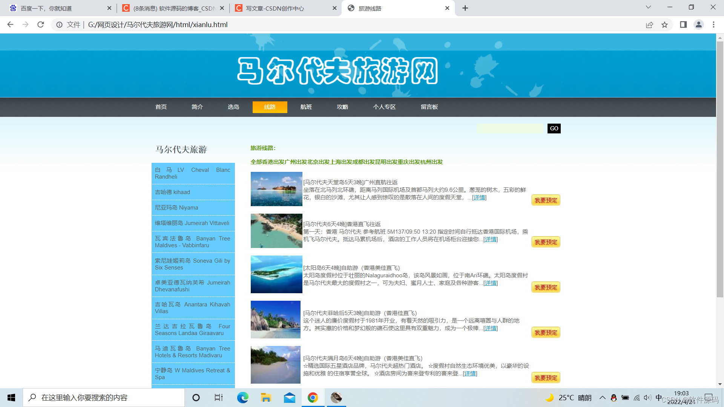Open the browser side panel icon
The width and height of the screenshot is (724, 407).
click(x=683, y=24)
